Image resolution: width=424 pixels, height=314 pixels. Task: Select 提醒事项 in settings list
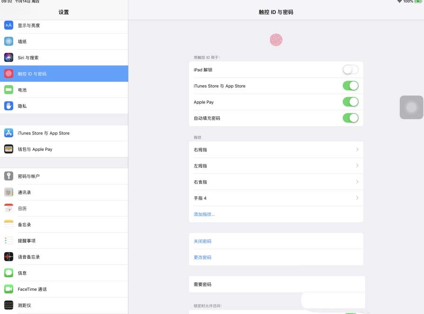(x=64, y=241)
